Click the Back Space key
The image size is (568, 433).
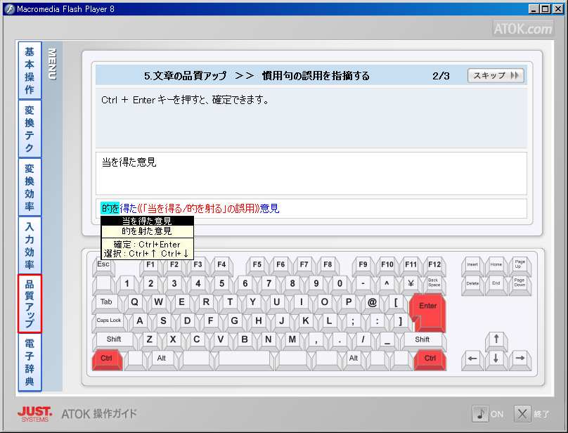[x=434, y=285]
